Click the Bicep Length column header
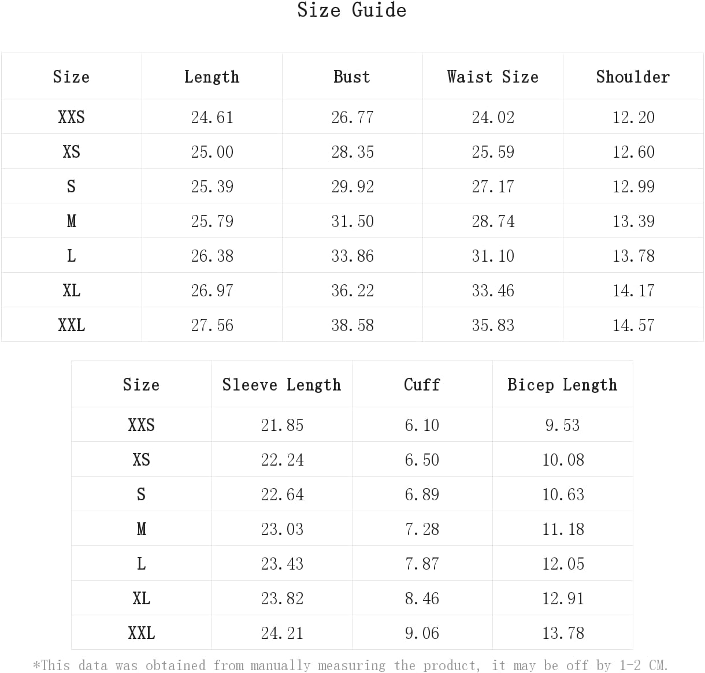The image size is (705, 673). click(562, 385)
